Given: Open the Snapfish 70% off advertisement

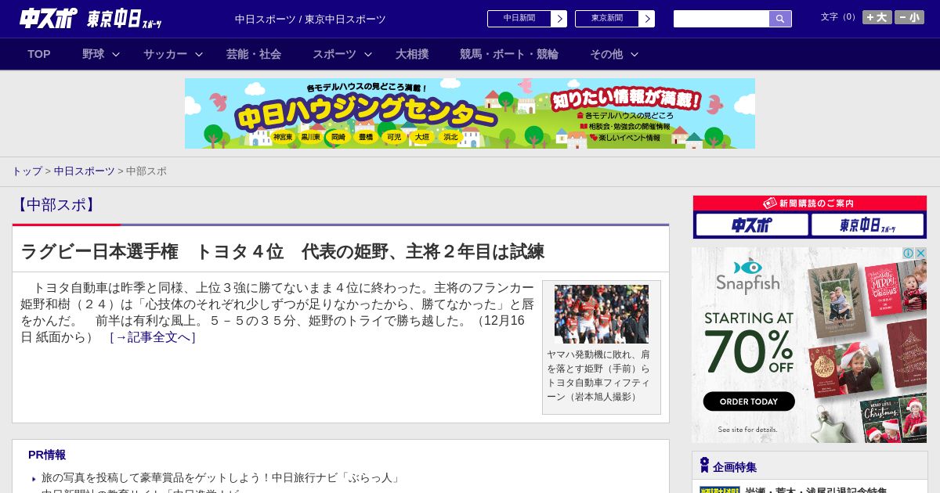Looking at the screenshot, I should pyautogui.click(x=810, y=345).
